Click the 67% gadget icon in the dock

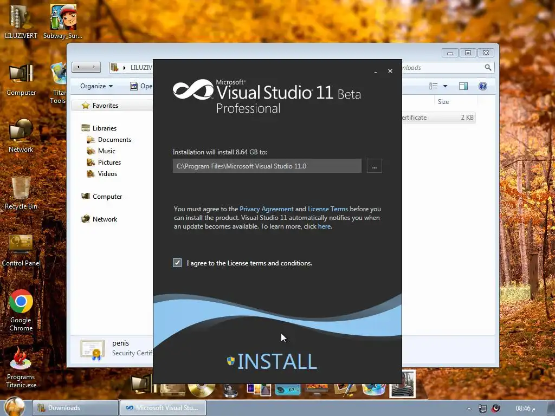[287, 389]
